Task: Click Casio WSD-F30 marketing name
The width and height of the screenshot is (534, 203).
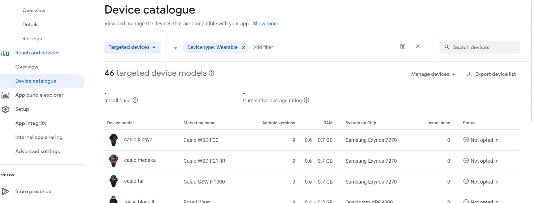Action: (x=201, y=140)
